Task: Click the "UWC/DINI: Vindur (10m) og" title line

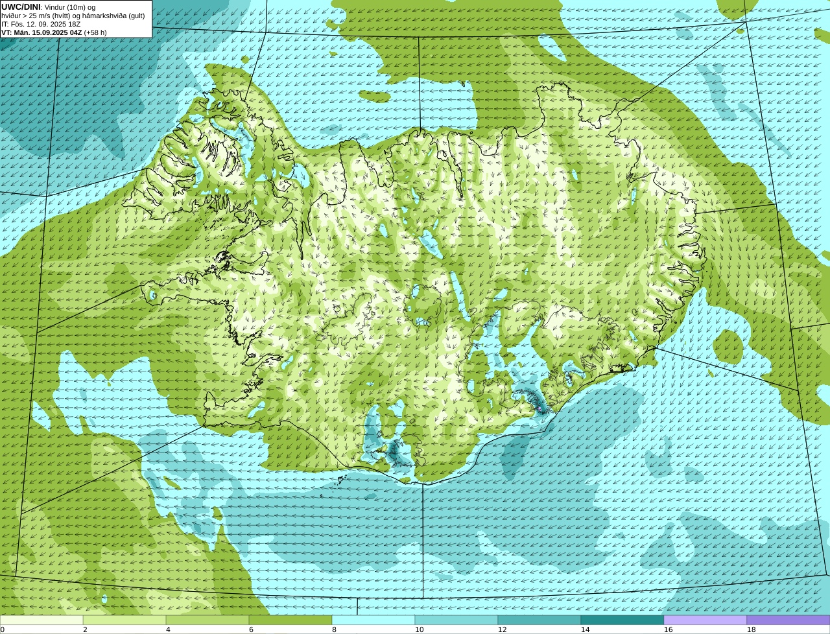Action: tap(49, 7)
